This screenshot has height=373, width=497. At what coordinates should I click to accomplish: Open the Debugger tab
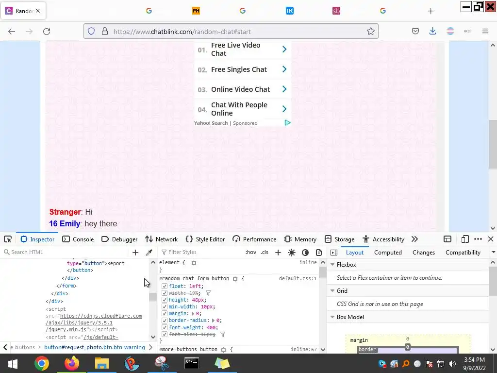[x=119, y=239]
